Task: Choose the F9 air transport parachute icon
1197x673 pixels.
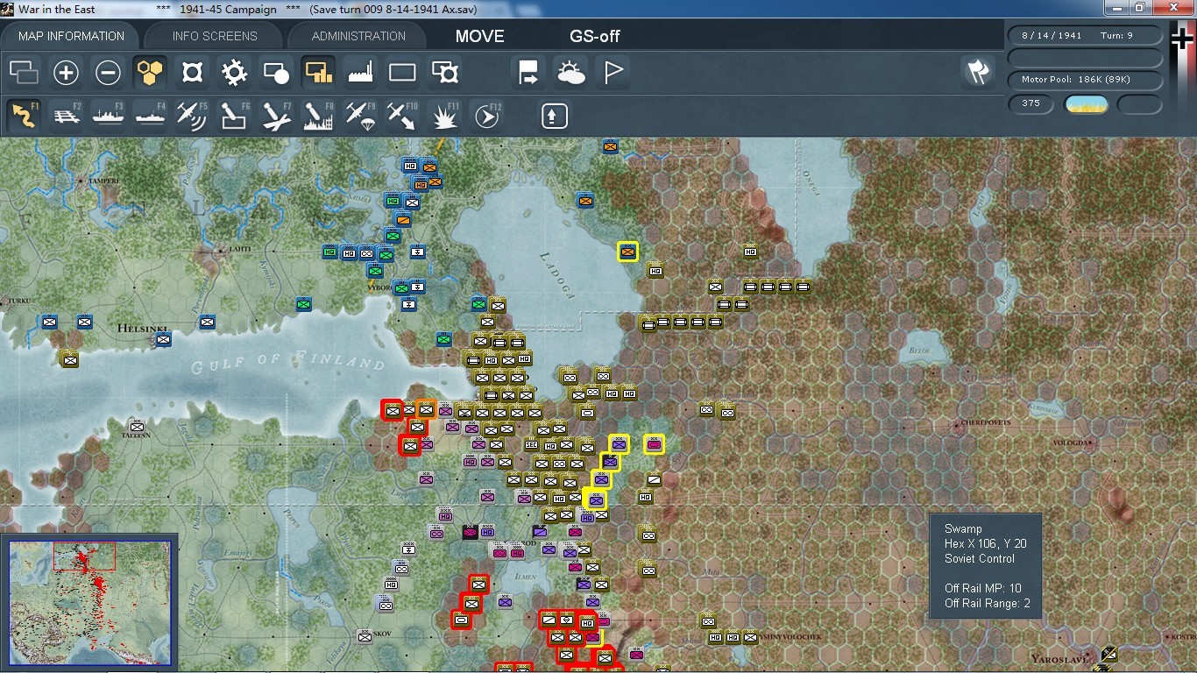Action: point(360,116)
